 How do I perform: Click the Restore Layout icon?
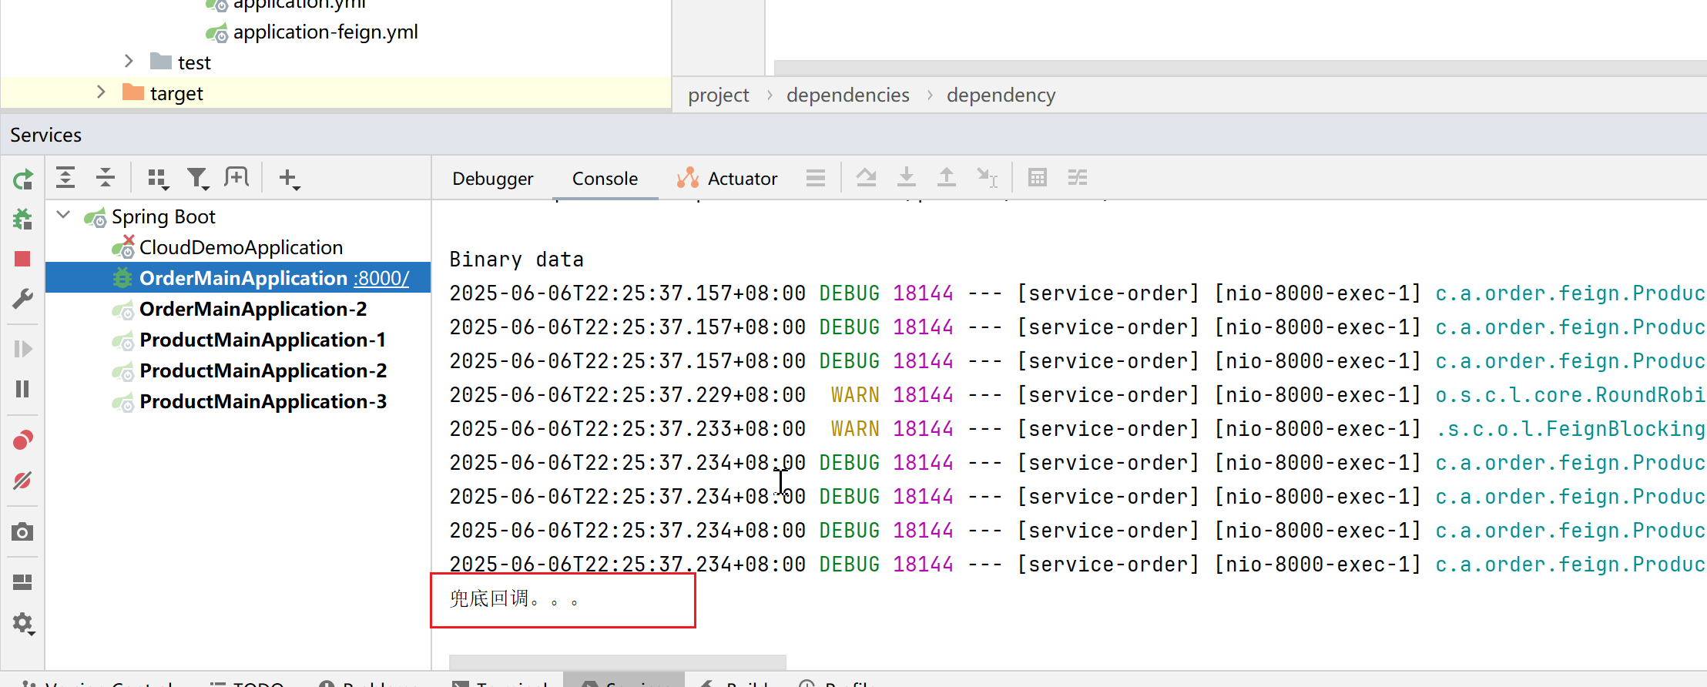point(22,582)
